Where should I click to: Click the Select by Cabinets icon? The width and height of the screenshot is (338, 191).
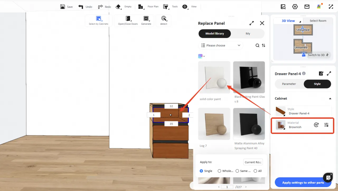coord(98,18)
